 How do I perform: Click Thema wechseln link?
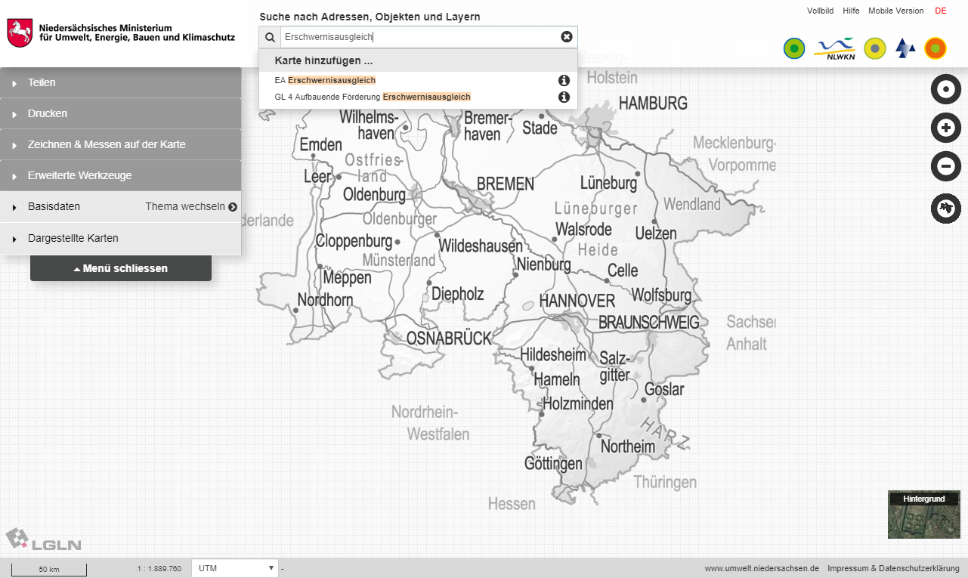pyautogui.click(x=191, y=207)
